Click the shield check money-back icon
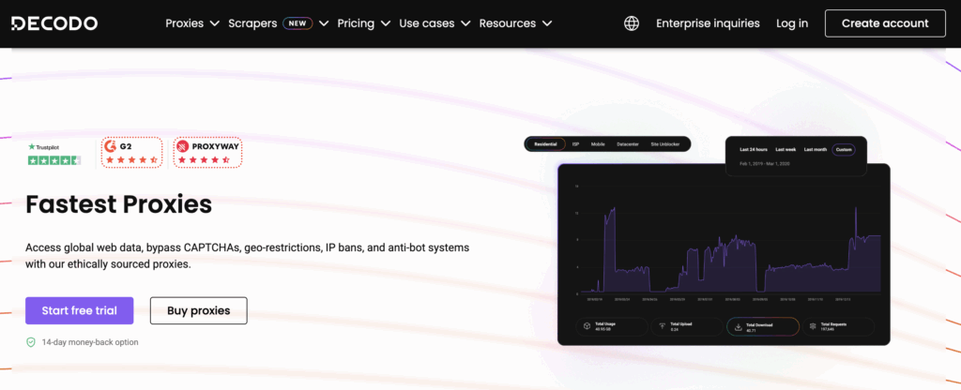This screenshot has width=961, height=390. (x=31, y=342)
